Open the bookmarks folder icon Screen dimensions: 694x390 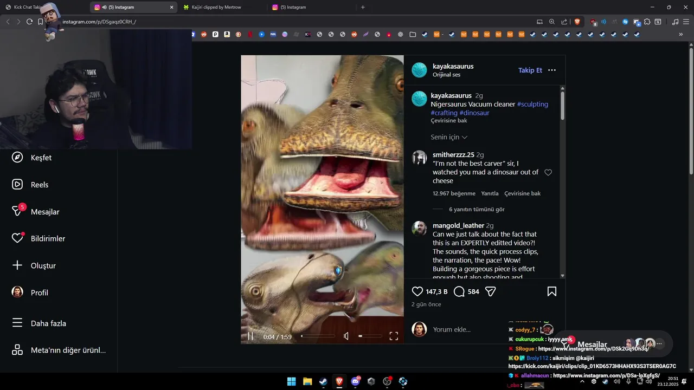pyautogui.click(x=413, y=34)
